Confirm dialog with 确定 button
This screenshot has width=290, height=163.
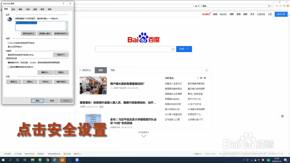click(37, 101)
